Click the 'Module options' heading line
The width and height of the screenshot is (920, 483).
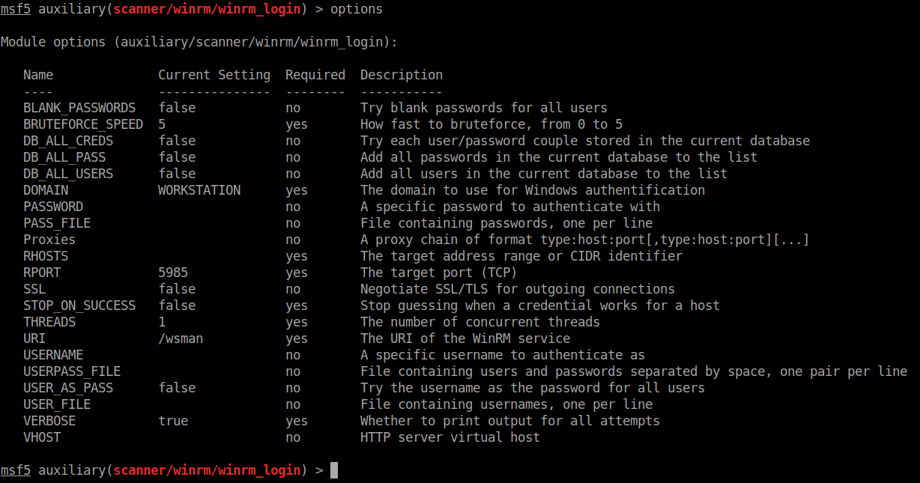(x=199, y=42)
